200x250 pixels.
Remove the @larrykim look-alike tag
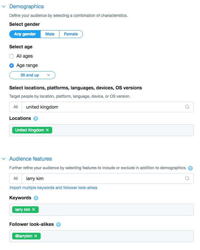[35, 236]
